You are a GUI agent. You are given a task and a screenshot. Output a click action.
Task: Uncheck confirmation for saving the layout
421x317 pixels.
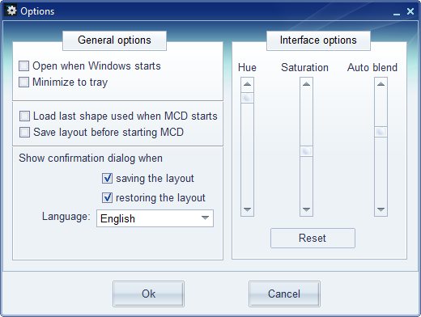pyautogui.click(x=107, y=178)
